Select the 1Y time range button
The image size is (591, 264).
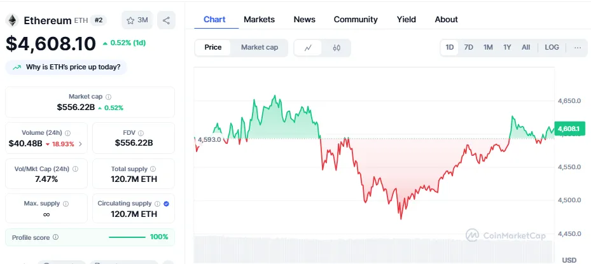tap(507, 48)
